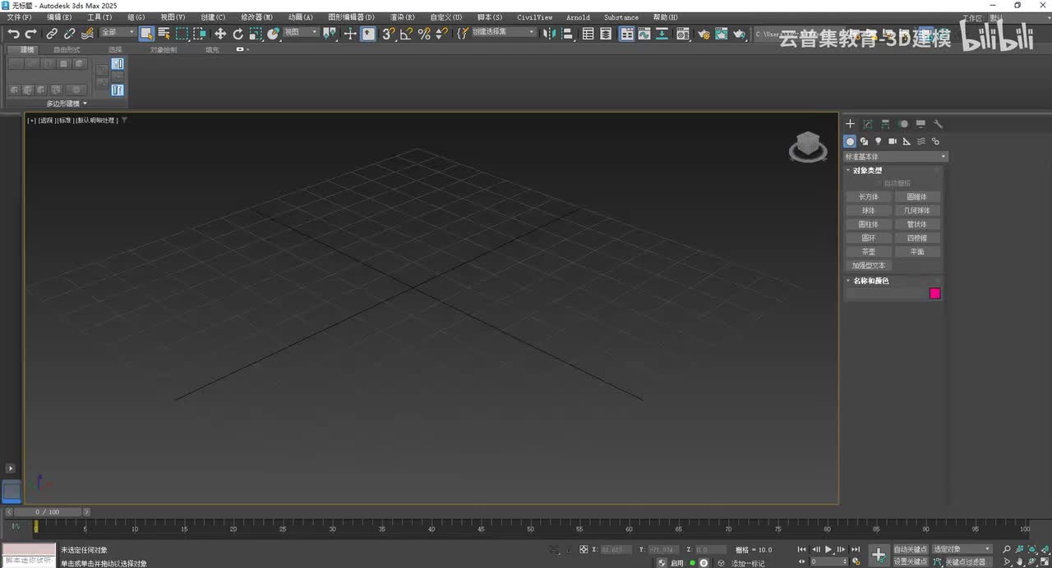Screen dimensions: 1052x568
Task: Open the Utilities wrench panel
Action: click(x=938, y=124)
